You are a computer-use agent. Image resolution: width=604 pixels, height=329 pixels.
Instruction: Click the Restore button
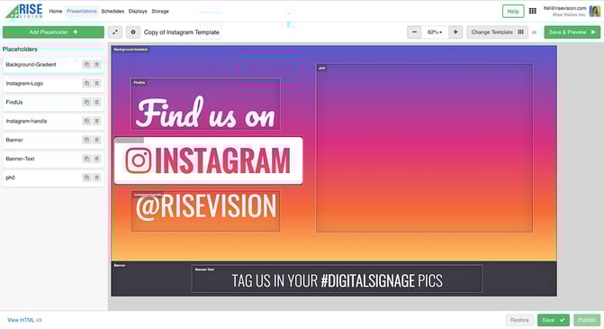click(x=519, y=320)
